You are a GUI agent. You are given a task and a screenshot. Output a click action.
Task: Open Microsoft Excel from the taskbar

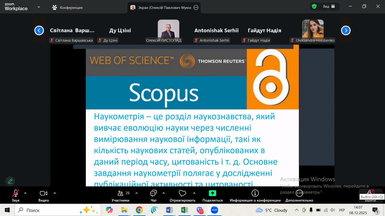(x=184, y=210)
